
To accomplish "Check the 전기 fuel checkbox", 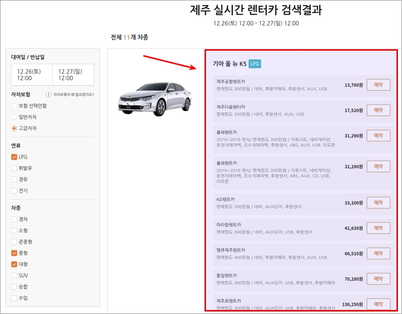I will (x=14, y=191).
